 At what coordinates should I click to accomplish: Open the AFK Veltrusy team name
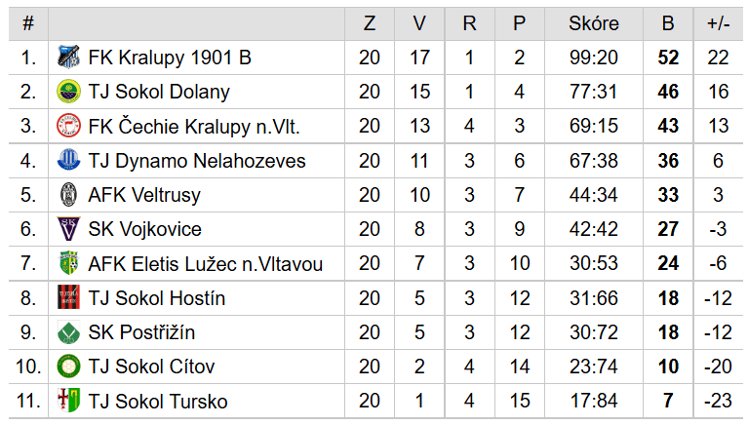click(x=144, y=195)
